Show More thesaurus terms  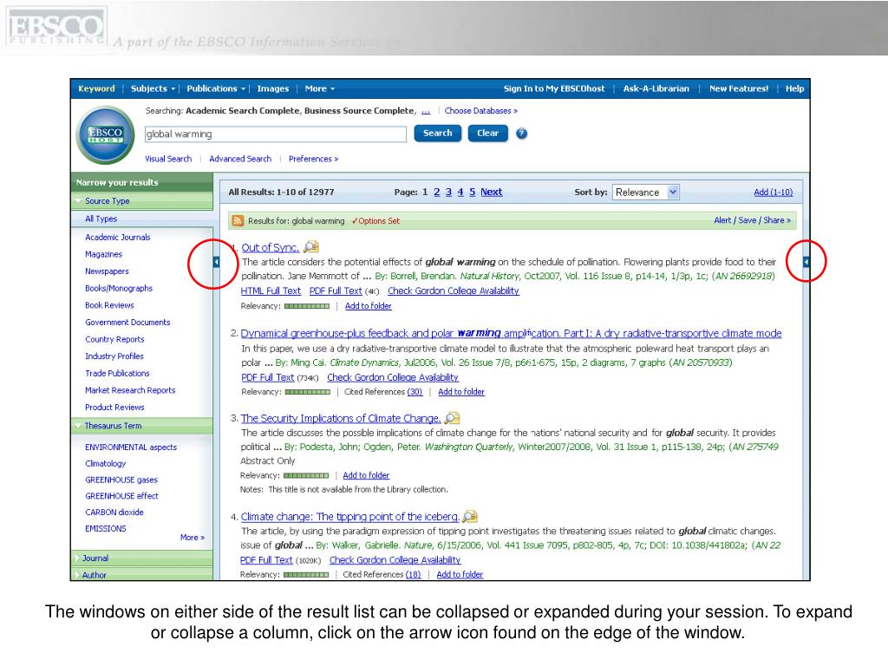click(193, 537)
